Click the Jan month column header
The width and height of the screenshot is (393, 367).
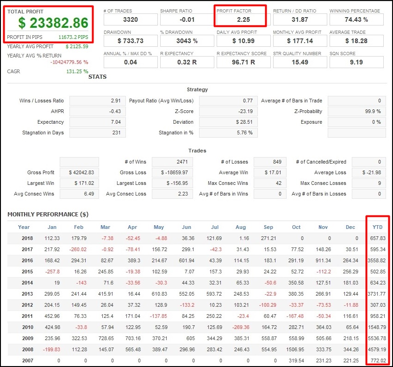click(52, 227)
